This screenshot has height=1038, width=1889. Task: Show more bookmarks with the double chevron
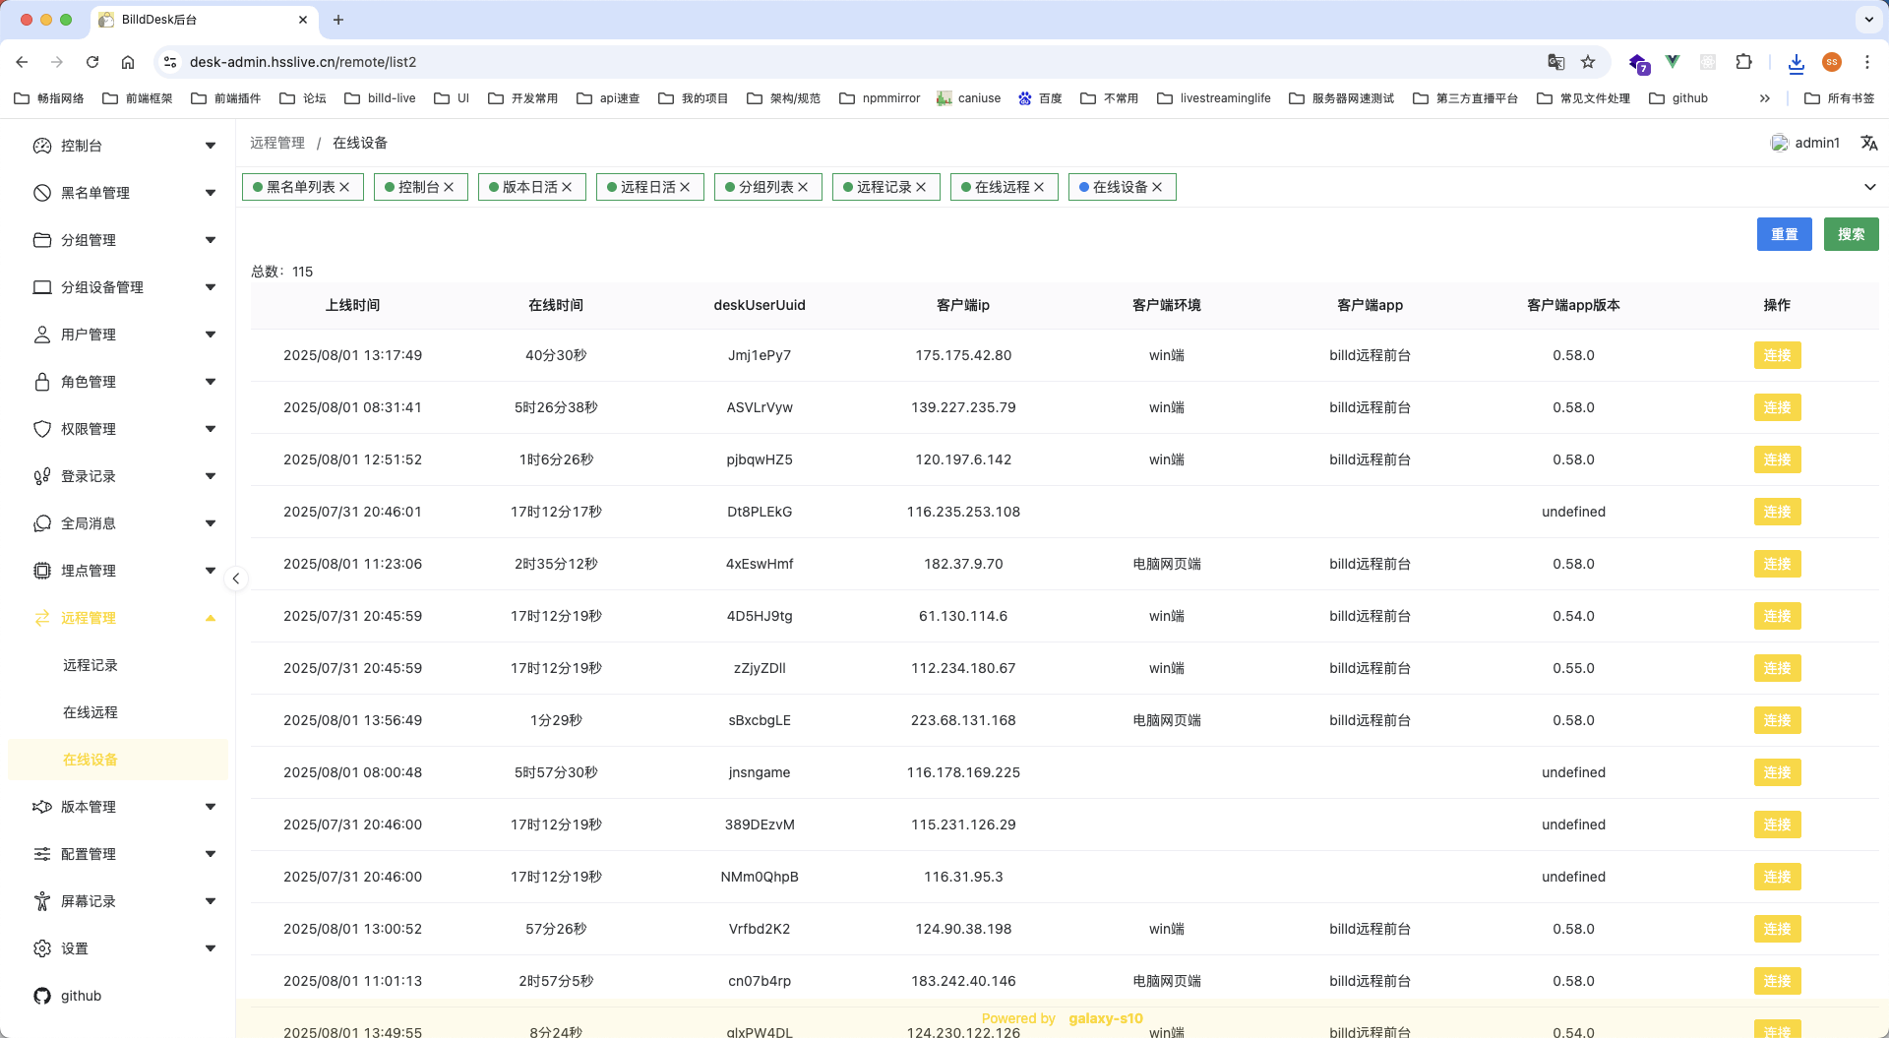coord(1765,98)
